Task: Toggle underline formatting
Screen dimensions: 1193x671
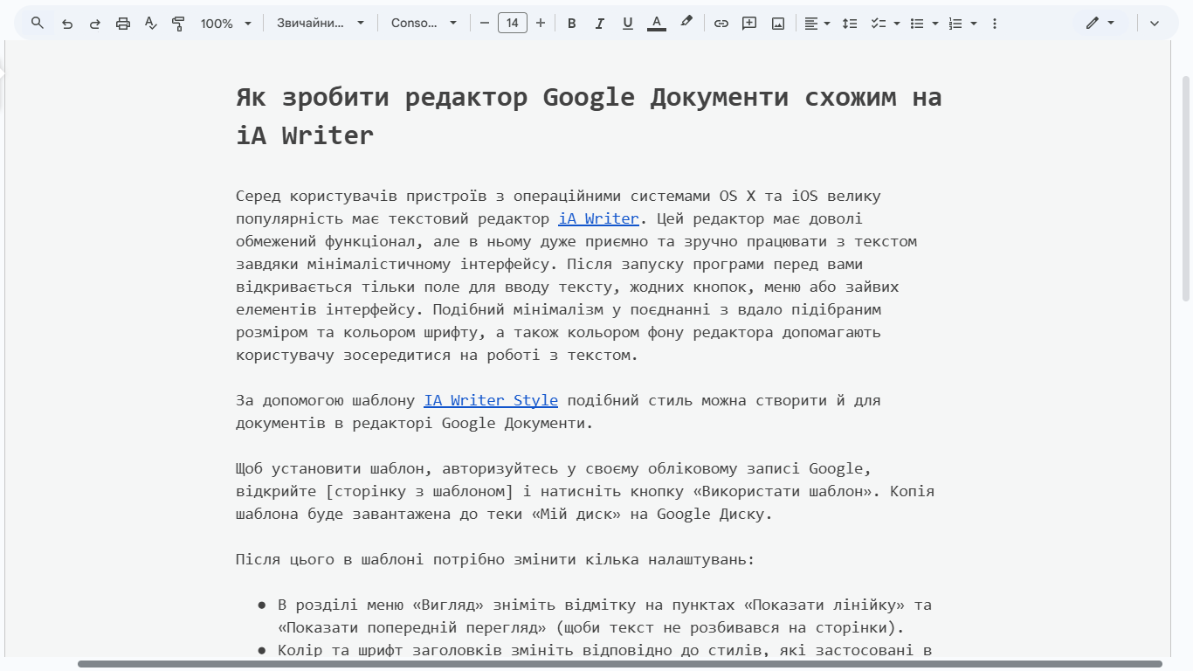Action: click(x=628, y=24)
